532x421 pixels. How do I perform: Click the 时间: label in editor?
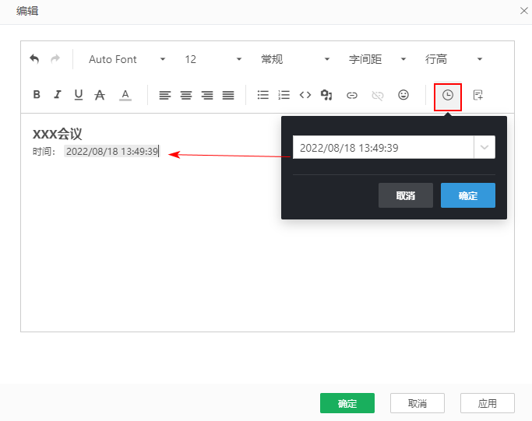(x=44, y=151)
